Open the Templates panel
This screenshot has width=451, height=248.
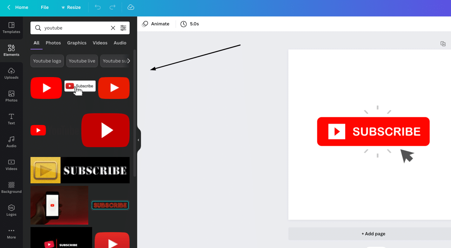11,28
